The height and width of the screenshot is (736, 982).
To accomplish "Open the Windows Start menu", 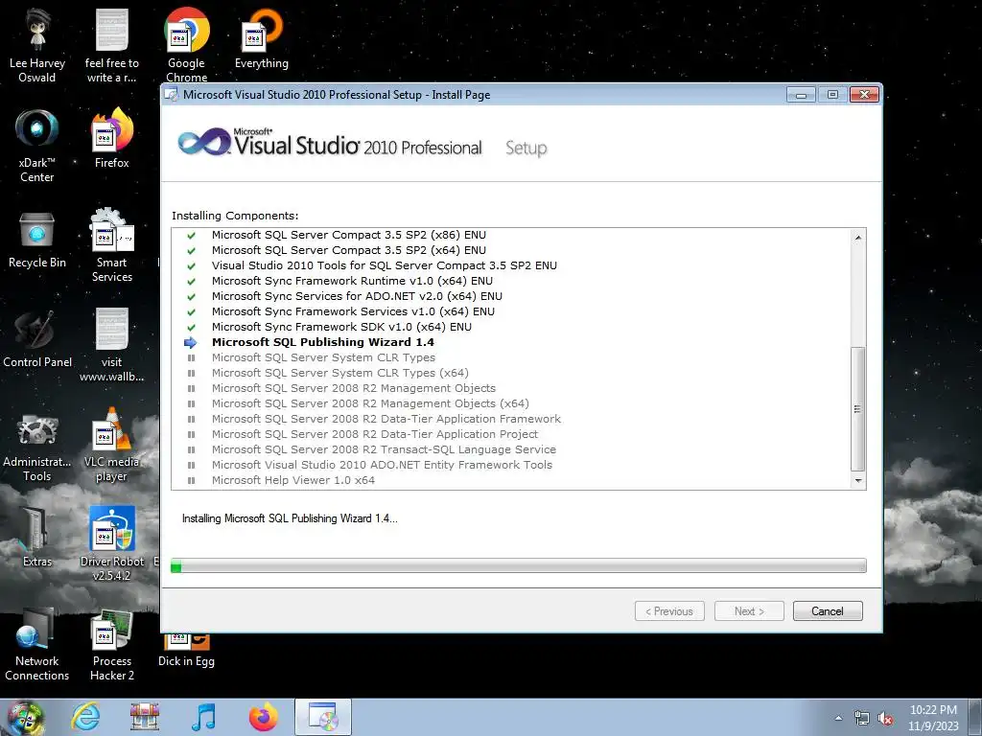I will pos(25,717).
